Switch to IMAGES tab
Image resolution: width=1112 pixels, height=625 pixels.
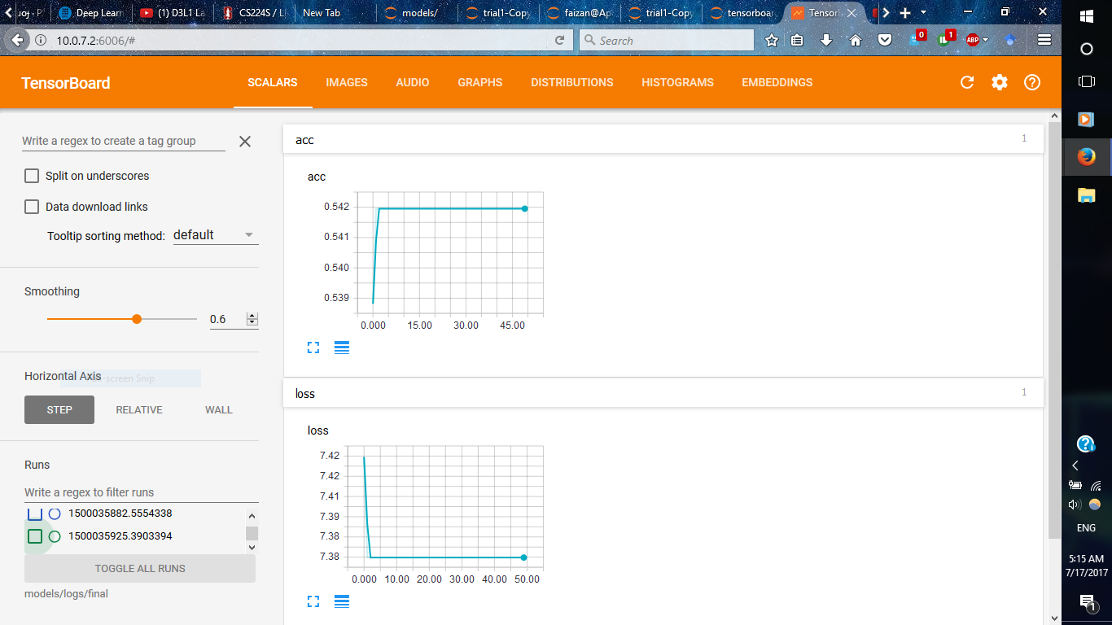coord(347,82)
